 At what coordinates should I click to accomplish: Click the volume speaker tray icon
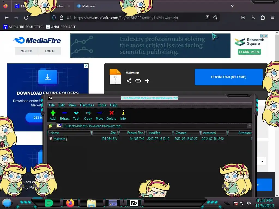249,203
